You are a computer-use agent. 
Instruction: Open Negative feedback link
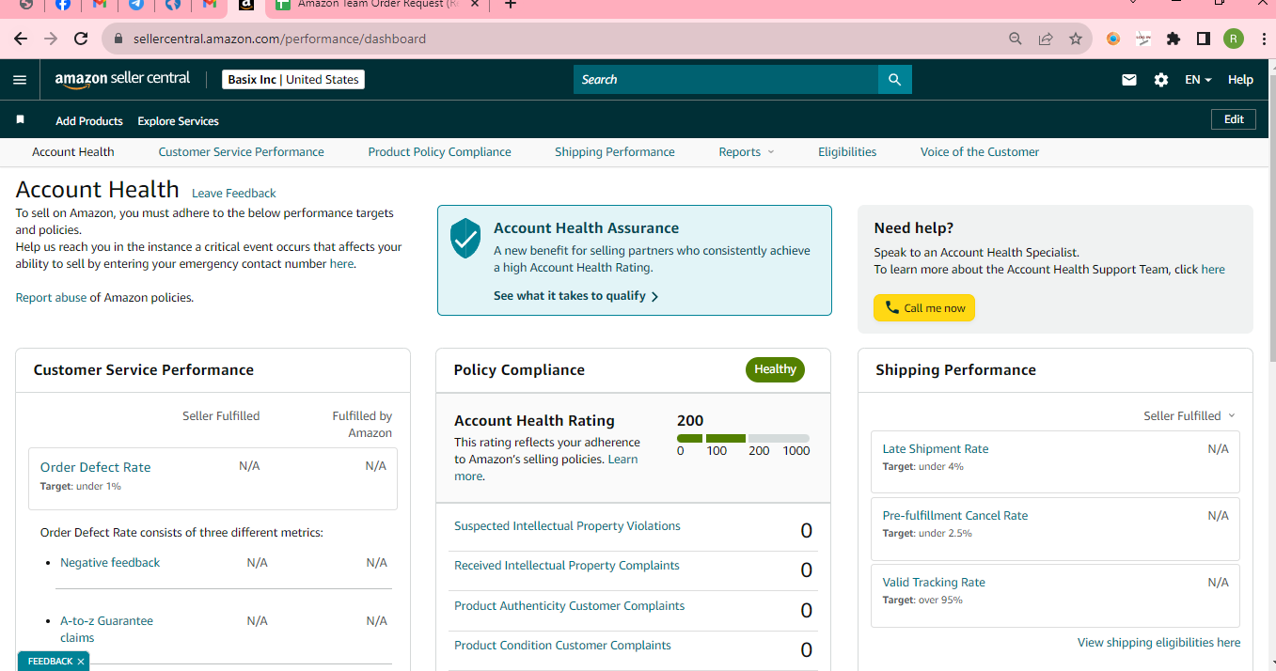pyautogui.click(x=110, y=563)
